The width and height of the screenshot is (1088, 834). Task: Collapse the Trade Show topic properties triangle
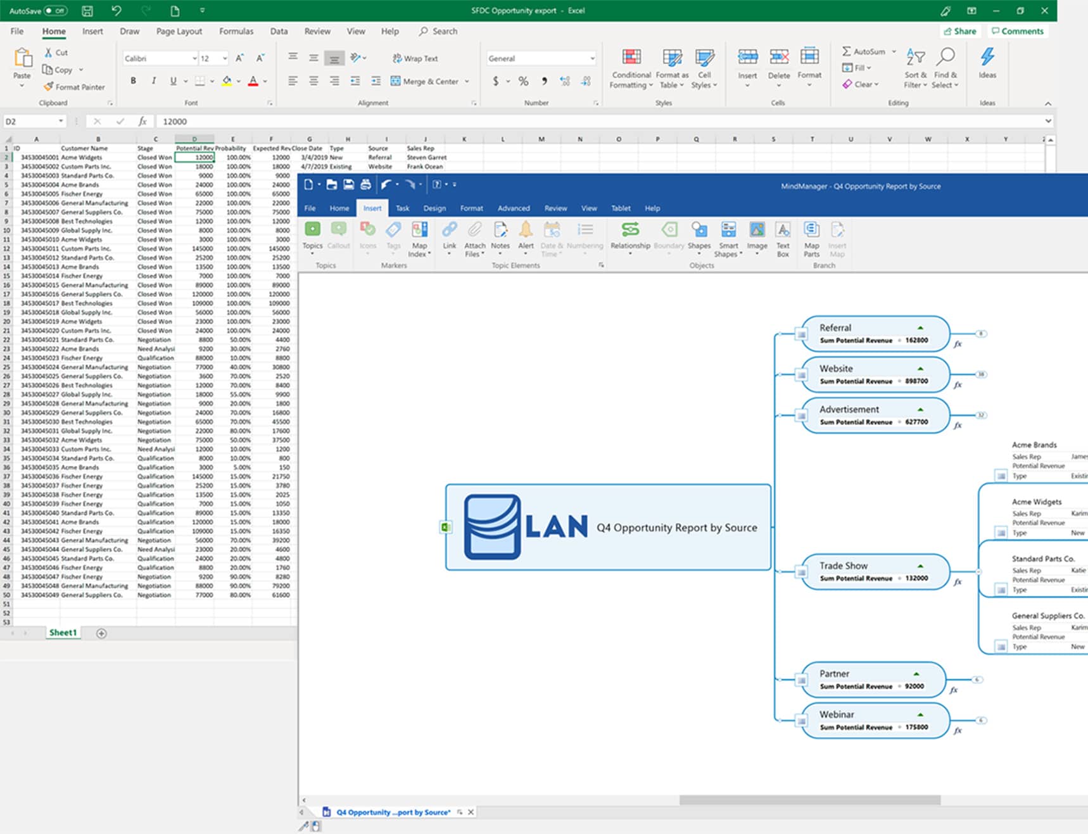point(920,565)
